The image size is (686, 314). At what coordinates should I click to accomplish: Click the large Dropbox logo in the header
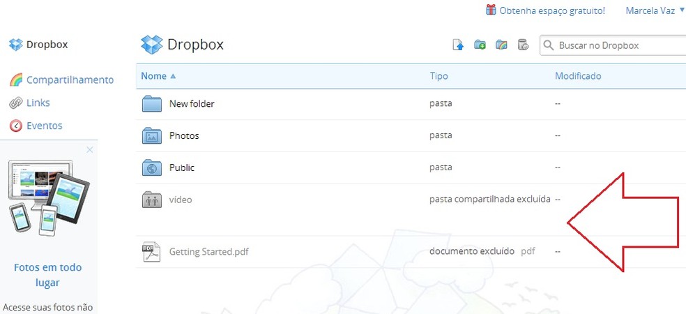[152, 45]
